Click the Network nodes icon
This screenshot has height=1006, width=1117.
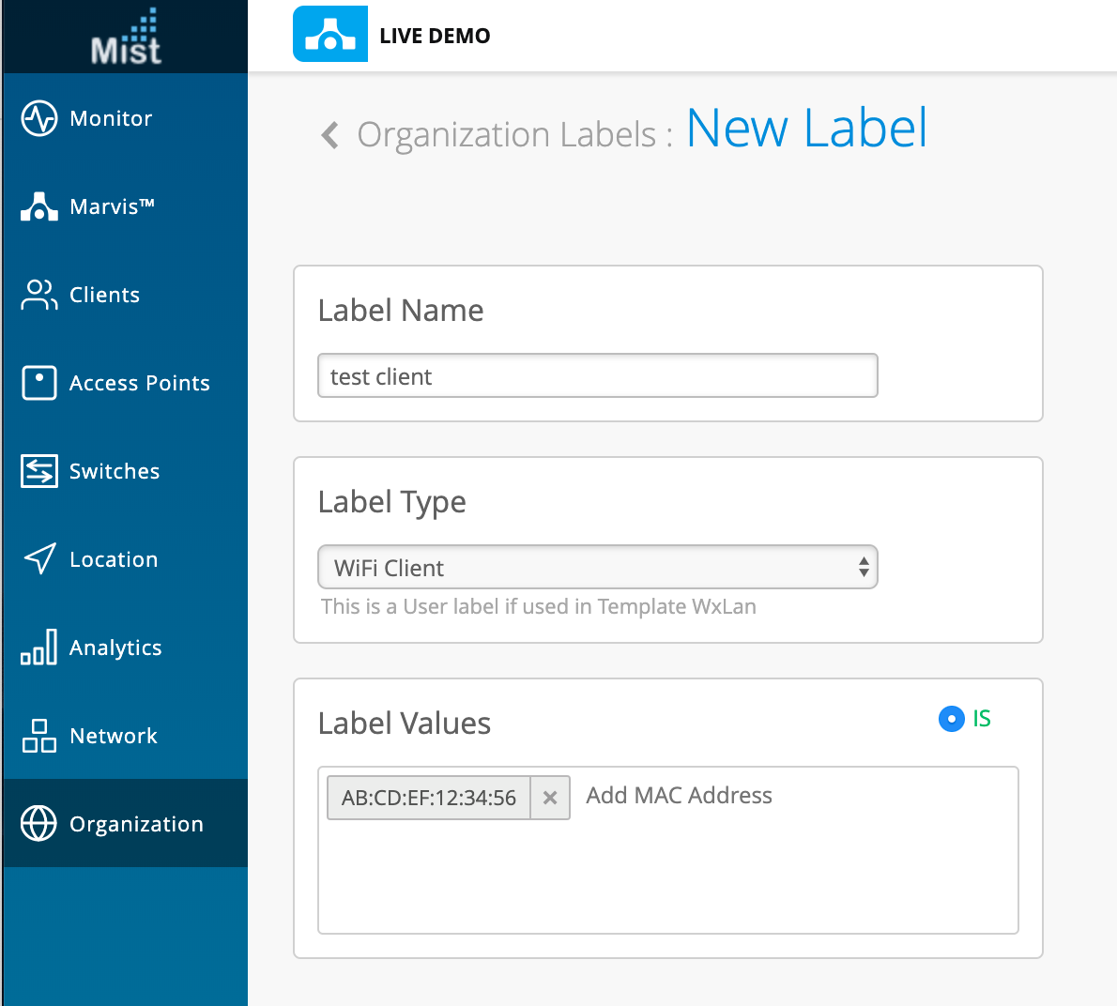(x=39, y=736)
